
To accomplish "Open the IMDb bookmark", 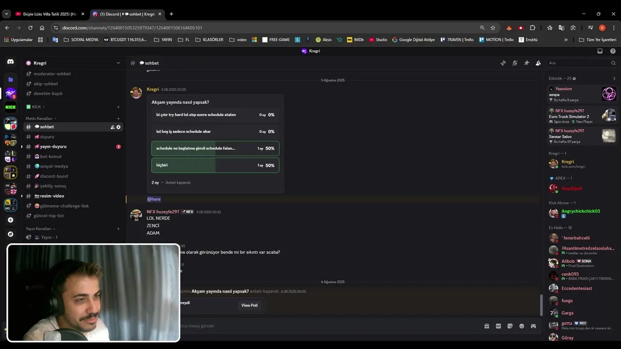I will 355,40.
